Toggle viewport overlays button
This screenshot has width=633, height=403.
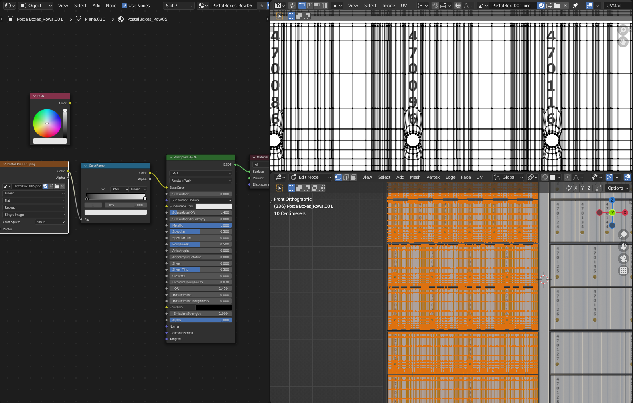click(627, 177)
